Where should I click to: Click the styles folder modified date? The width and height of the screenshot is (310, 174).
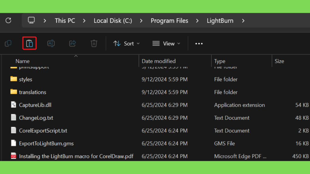tap(164, 79)
